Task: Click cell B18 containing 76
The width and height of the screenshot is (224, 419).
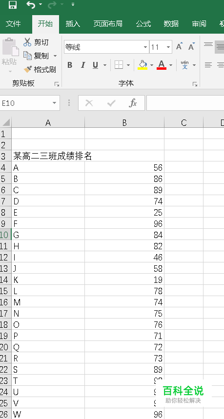Action: [x=124, y=324]
